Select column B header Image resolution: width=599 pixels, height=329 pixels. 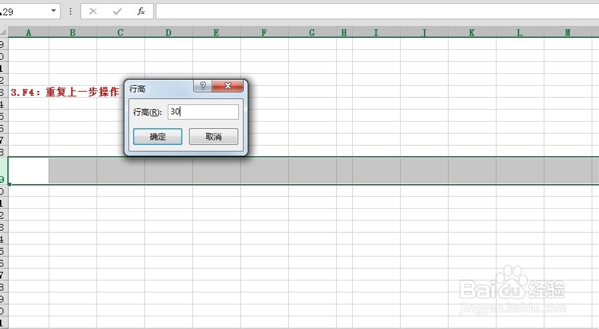(x=73, y=33)
